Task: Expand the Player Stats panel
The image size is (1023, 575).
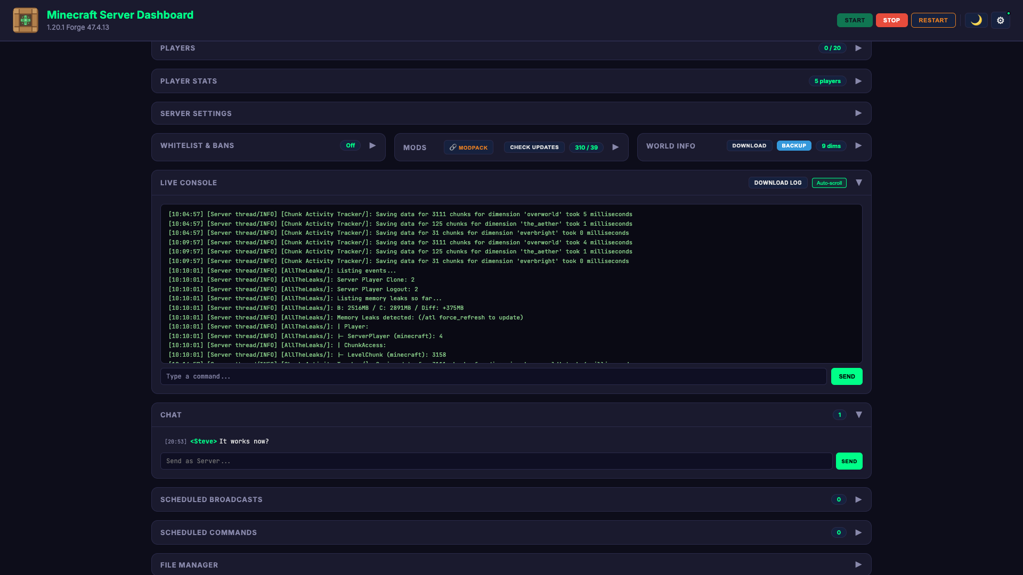Action: (x=858, y=81)
